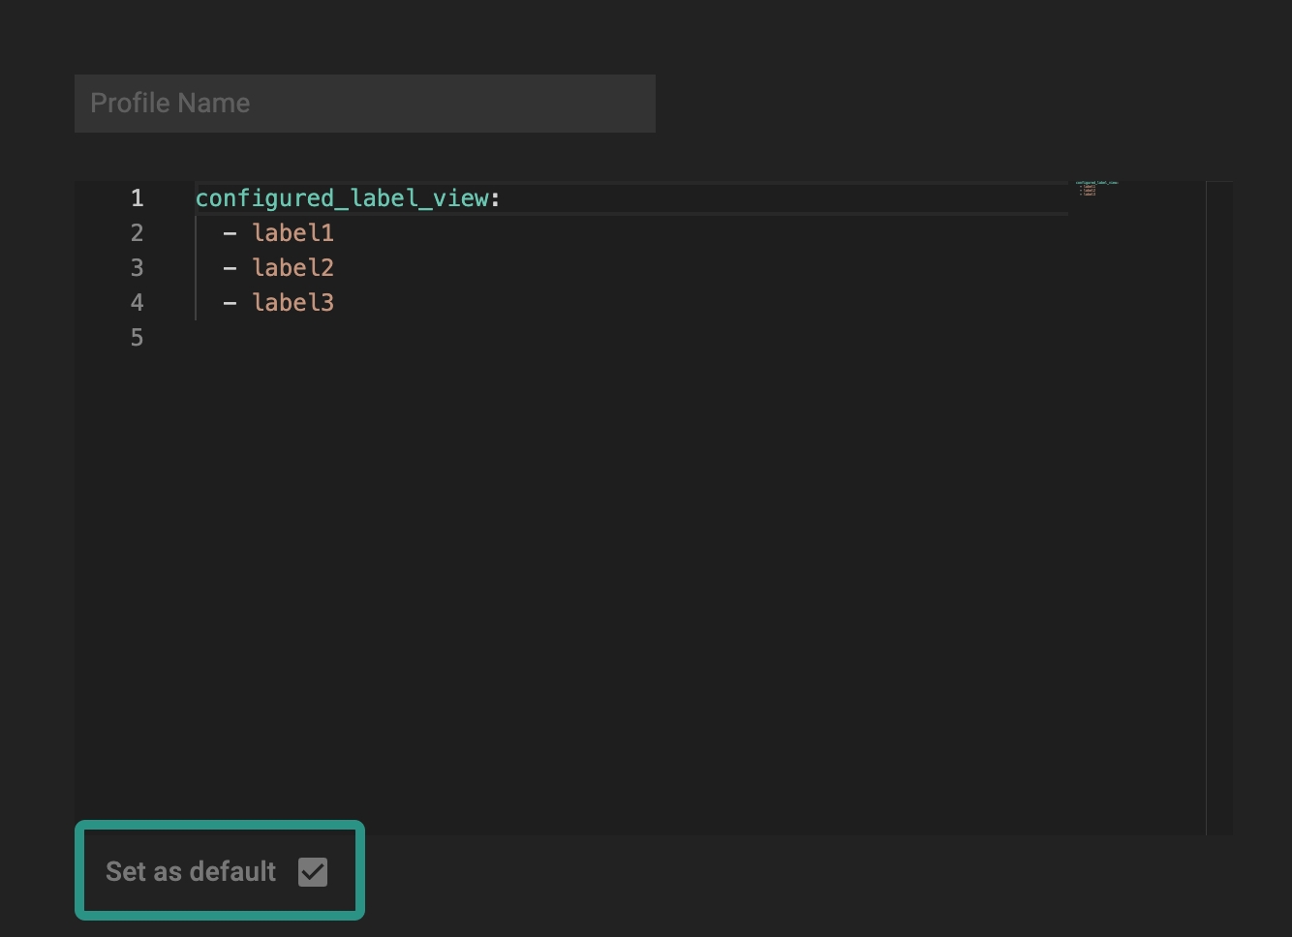Click the dash before label2
The height and width of the screenshot is (937, 1292).
(230, 268)
